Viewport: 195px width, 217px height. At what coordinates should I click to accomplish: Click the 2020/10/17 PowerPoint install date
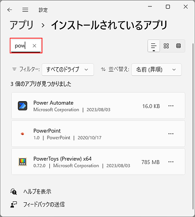tap(90, 138)
